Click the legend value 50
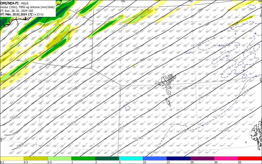262x164 pixels. pyautogui.click(x=240, y=162)
